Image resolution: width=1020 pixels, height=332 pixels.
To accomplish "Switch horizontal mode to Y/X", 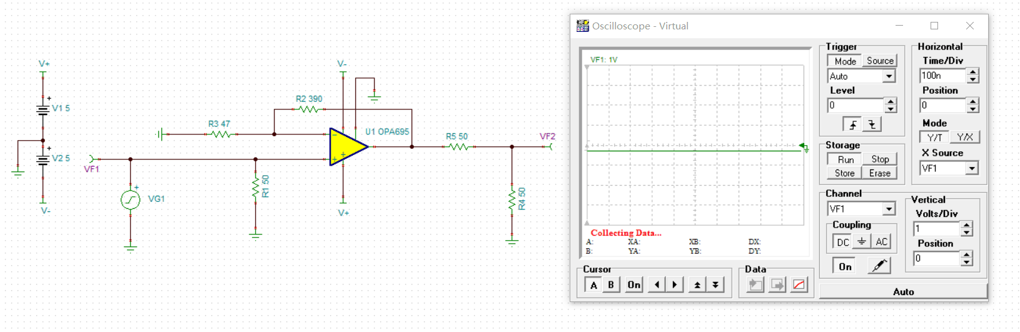I will pyautogui.click(x=965, y=137).
